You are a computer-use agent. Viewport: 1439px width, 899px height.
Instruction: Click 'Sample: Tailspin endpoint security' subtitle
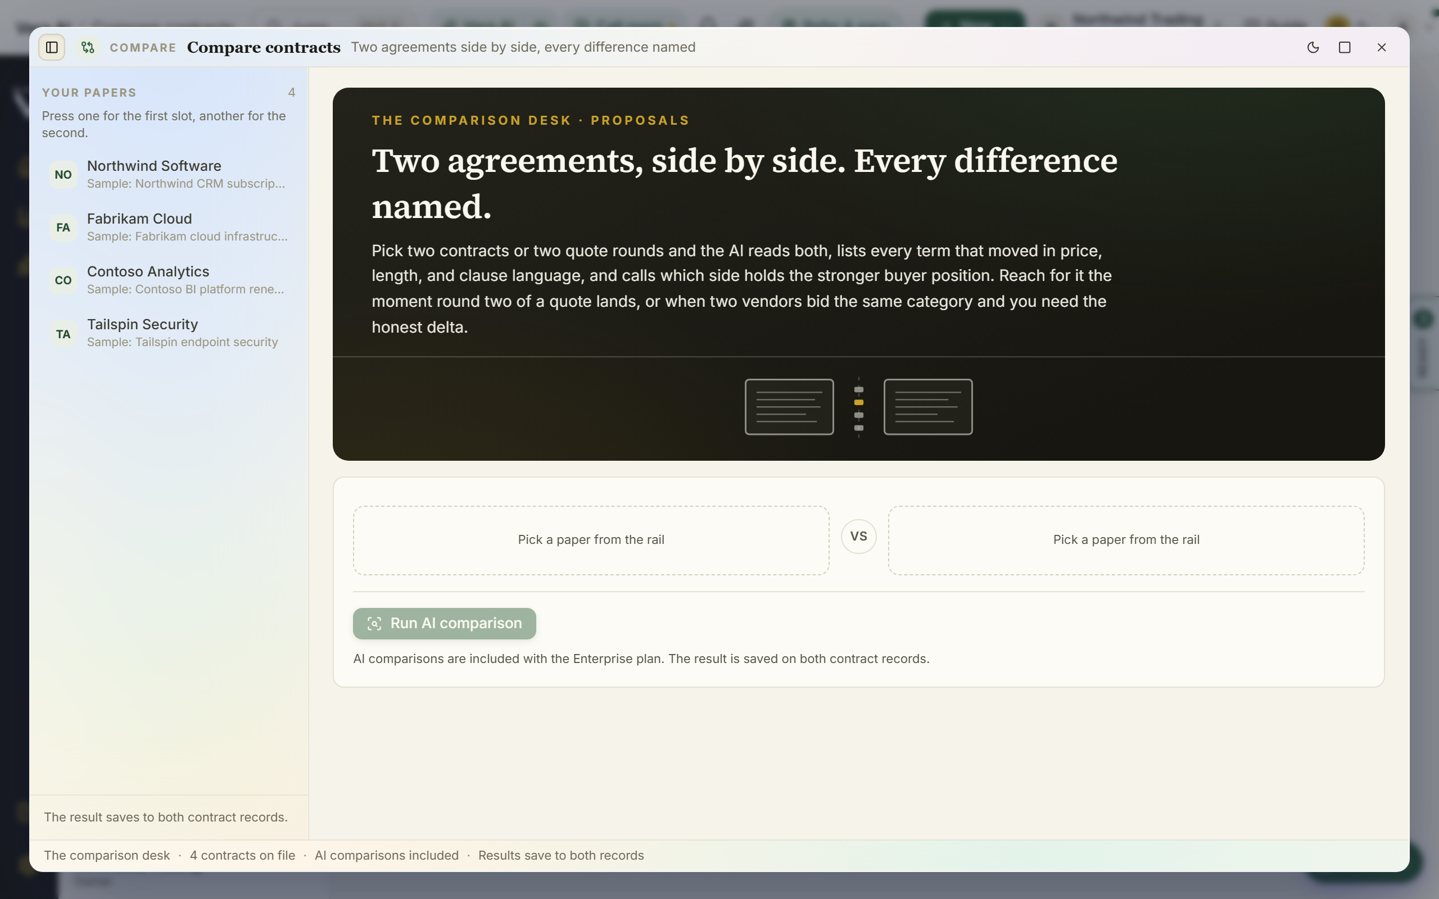click(183, 343)
